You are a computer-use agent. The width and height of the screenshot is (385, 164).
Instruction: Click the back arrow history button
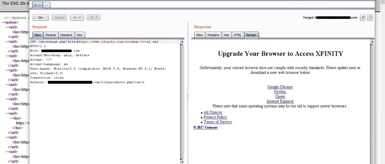[x=75, y=17]
